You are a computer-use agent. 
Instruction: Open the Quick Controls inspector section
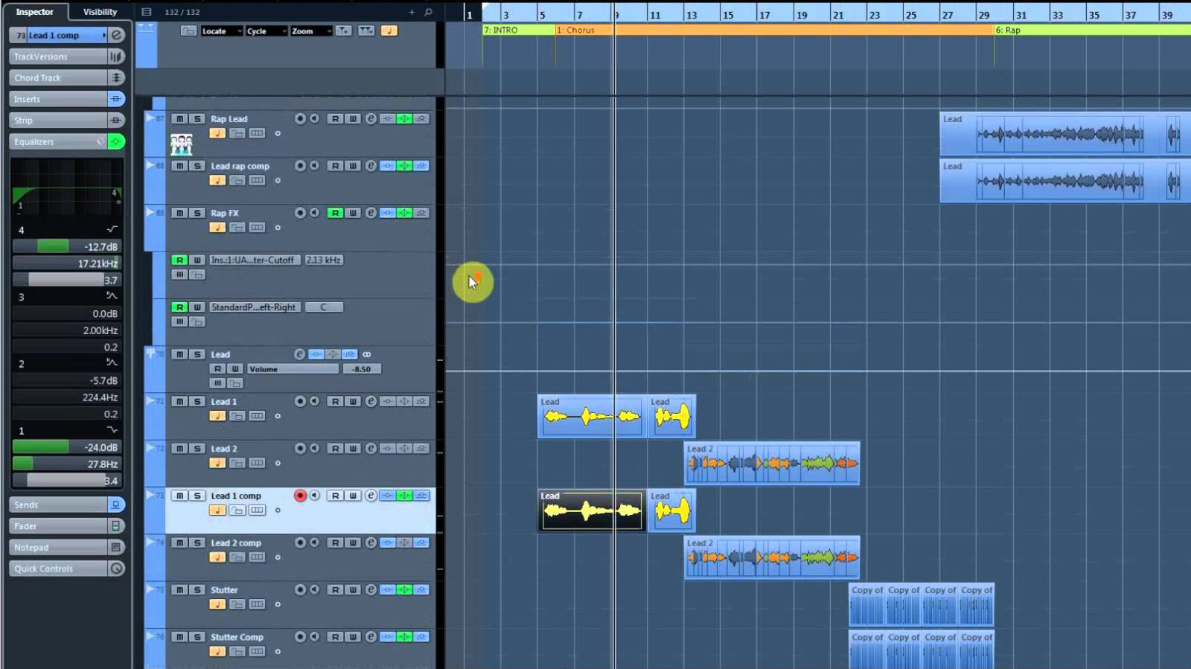point(58,569)
